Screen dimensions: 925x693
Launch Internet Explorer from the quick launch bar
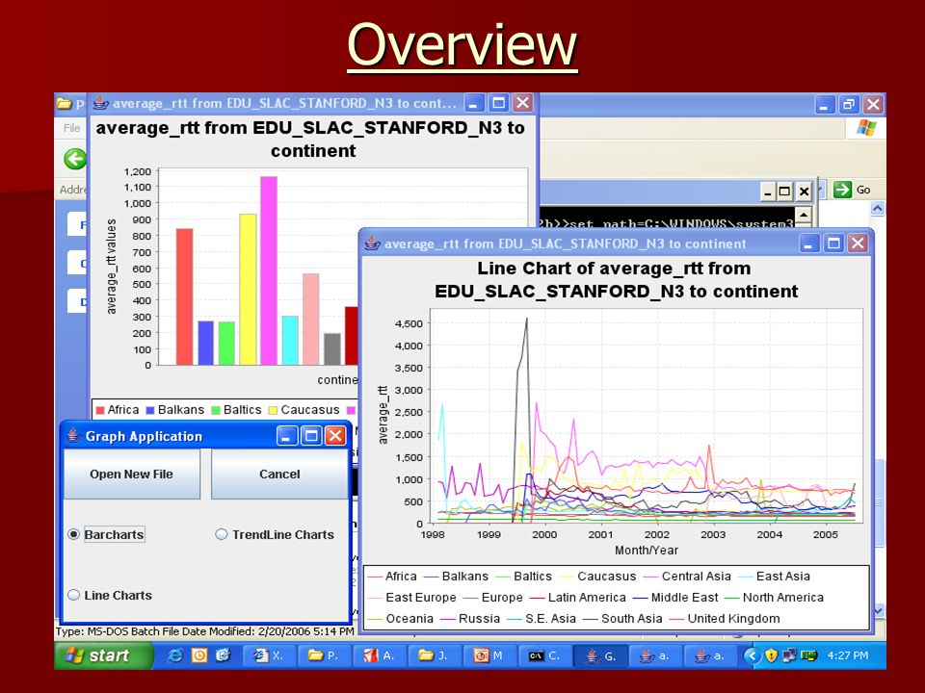coord(175,655)
